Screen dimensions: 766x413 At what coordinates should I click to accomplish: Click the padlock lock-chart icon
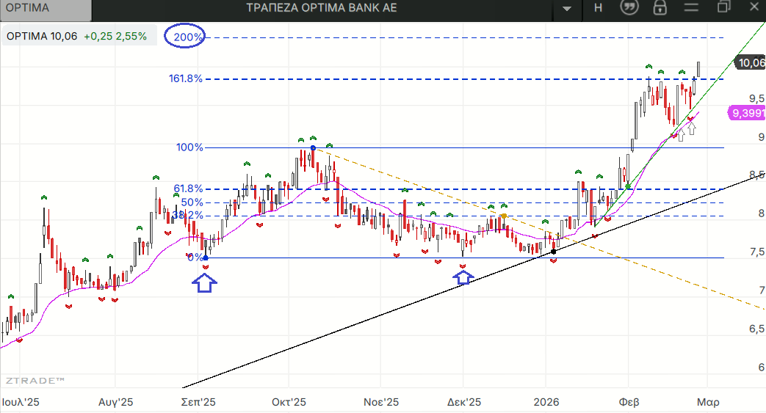(660, 8)
